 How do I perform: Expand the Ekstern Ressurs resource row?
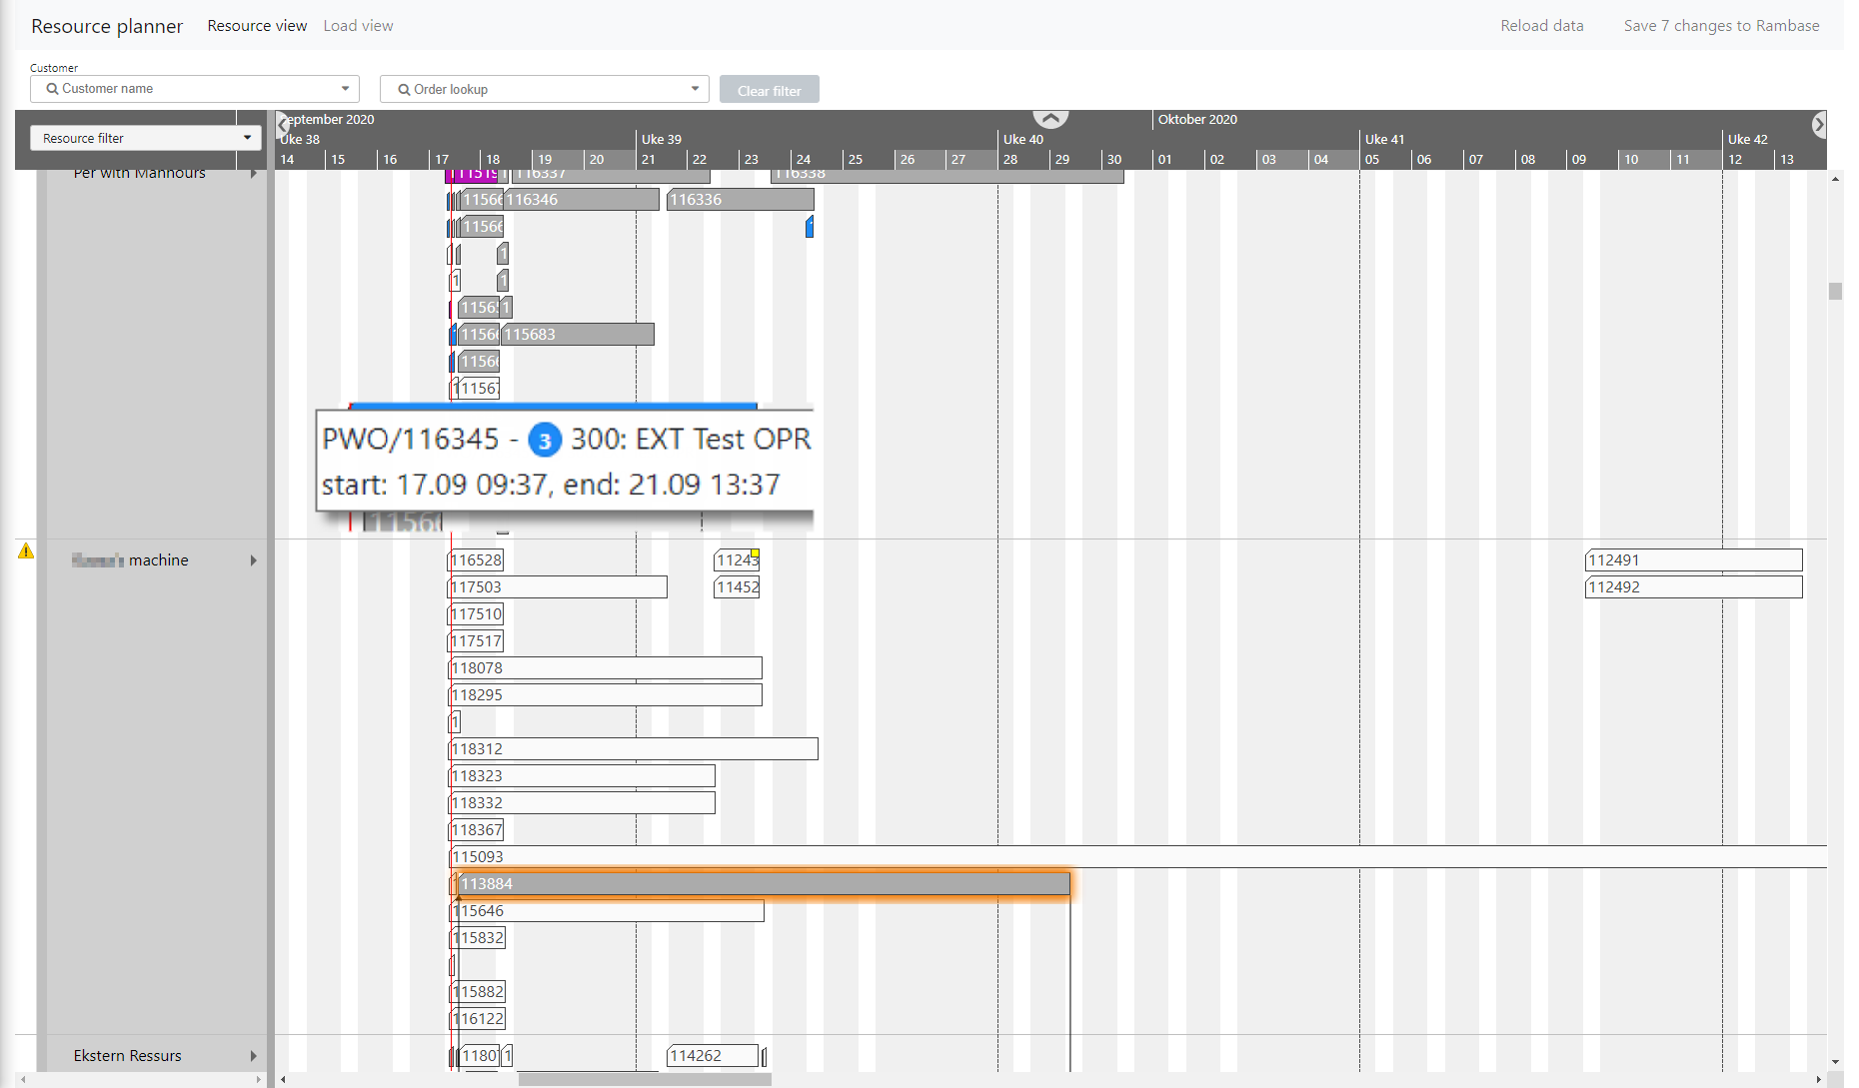(x=253, y=1056)
